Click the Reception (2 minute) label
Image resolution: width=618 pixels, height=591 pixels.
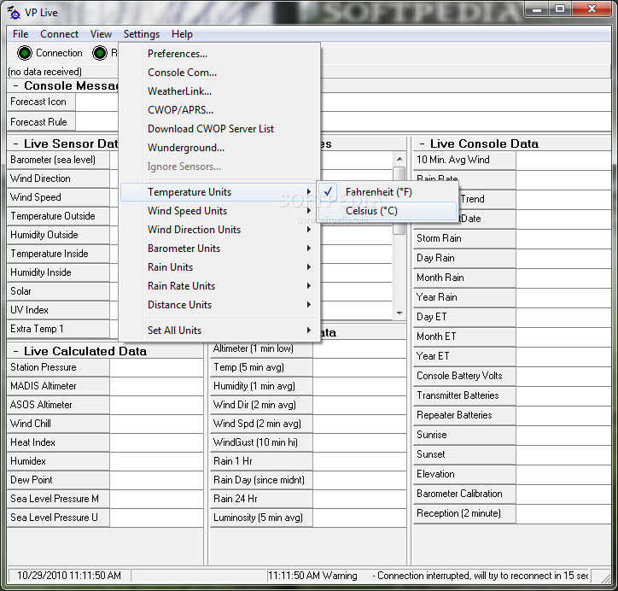[x=464, y=513]
